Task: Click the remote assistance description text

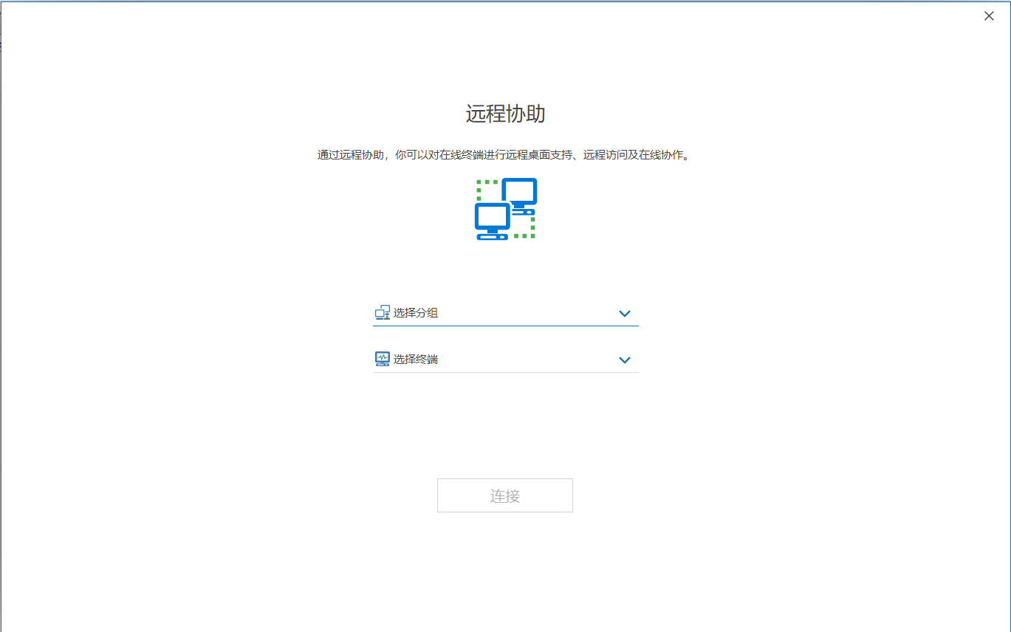Action: [x=505, y=155]
